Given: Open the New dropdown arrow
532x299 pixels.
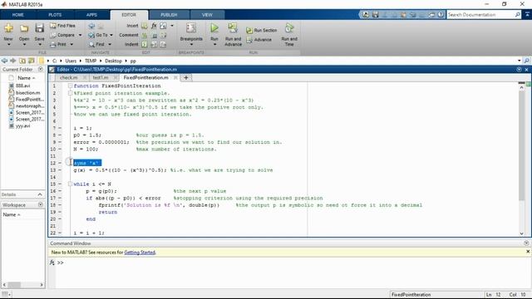Looking at the screenshot, I should (8, 44).
